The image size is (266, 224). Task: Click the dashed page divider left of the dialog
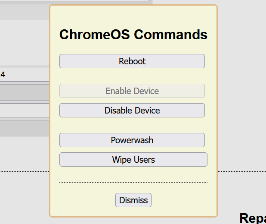25,171
